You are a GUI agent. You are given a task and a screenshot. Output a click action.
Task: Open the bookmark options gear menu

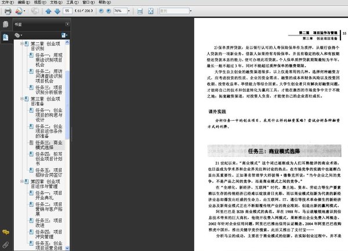[x=18, y=35]
